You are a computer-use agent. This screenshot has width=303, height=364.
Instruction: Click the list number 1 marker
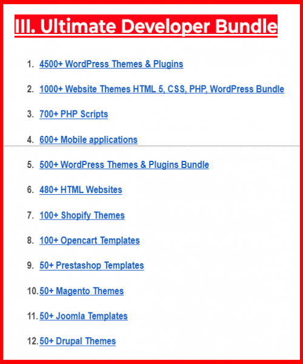[30, 64]
